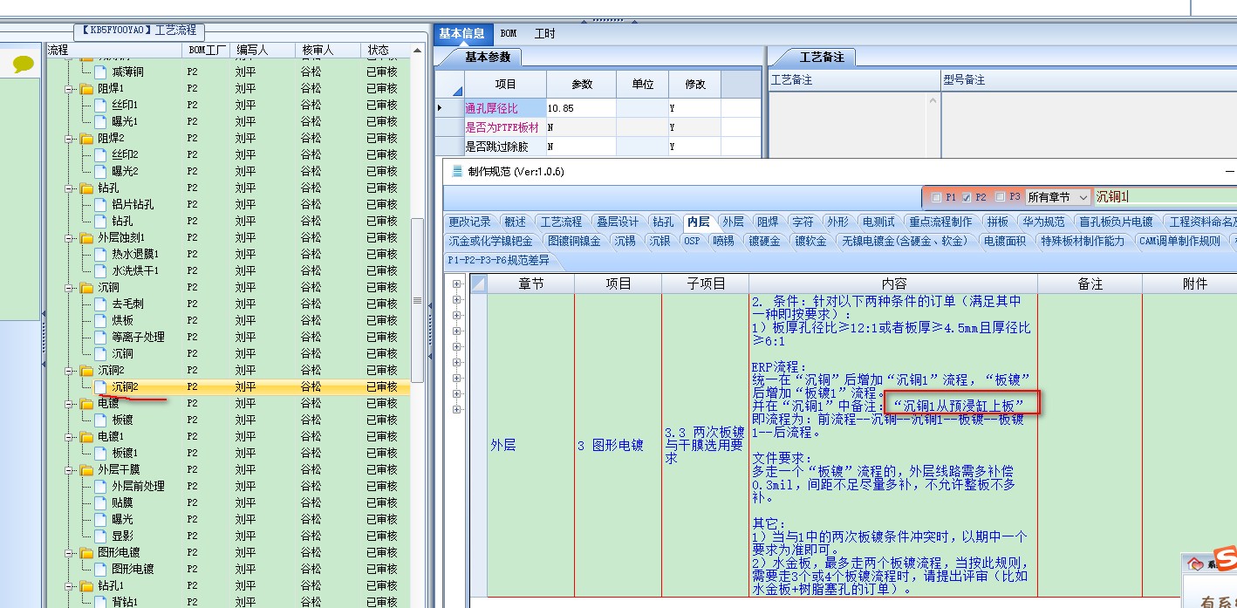Click the document icon beside 水洗烘干1
The height and width of the screenshot is (608, 1237).
[100, 270]
